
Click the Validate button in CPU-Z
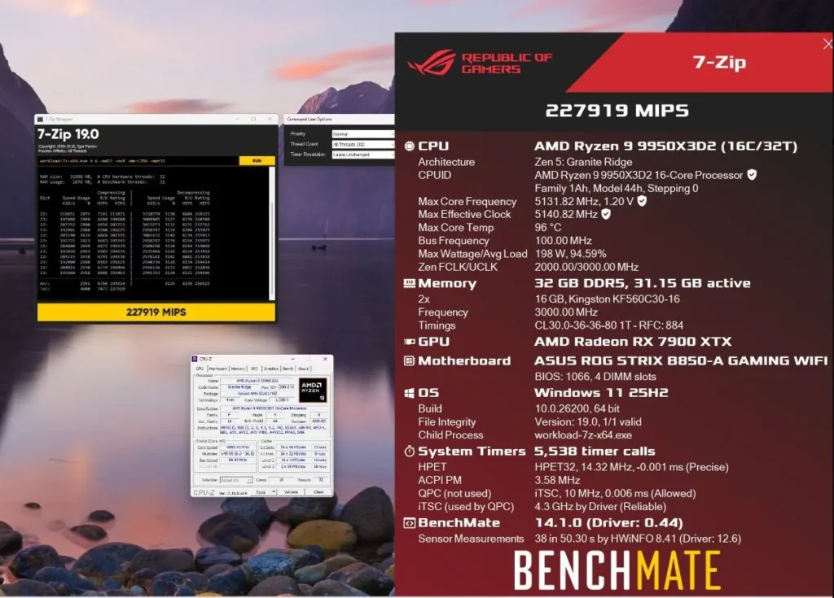click(292, 492)
